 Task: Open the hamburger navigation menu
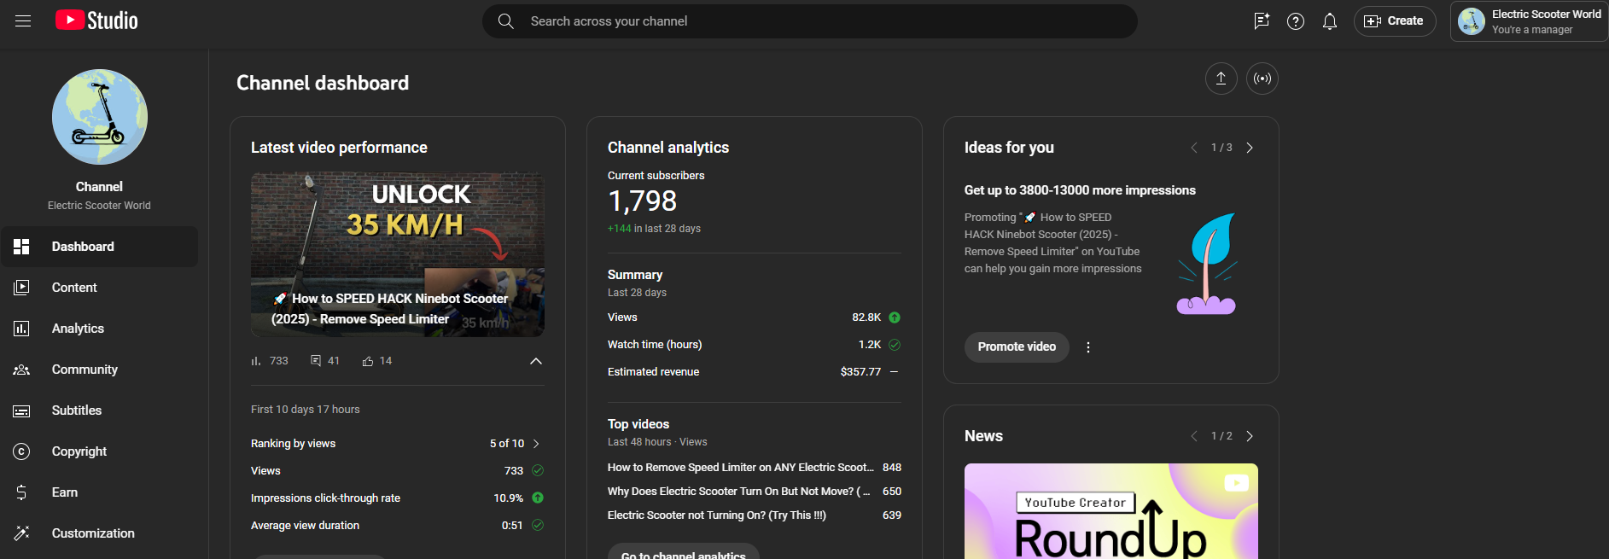(x=23, y=21)
